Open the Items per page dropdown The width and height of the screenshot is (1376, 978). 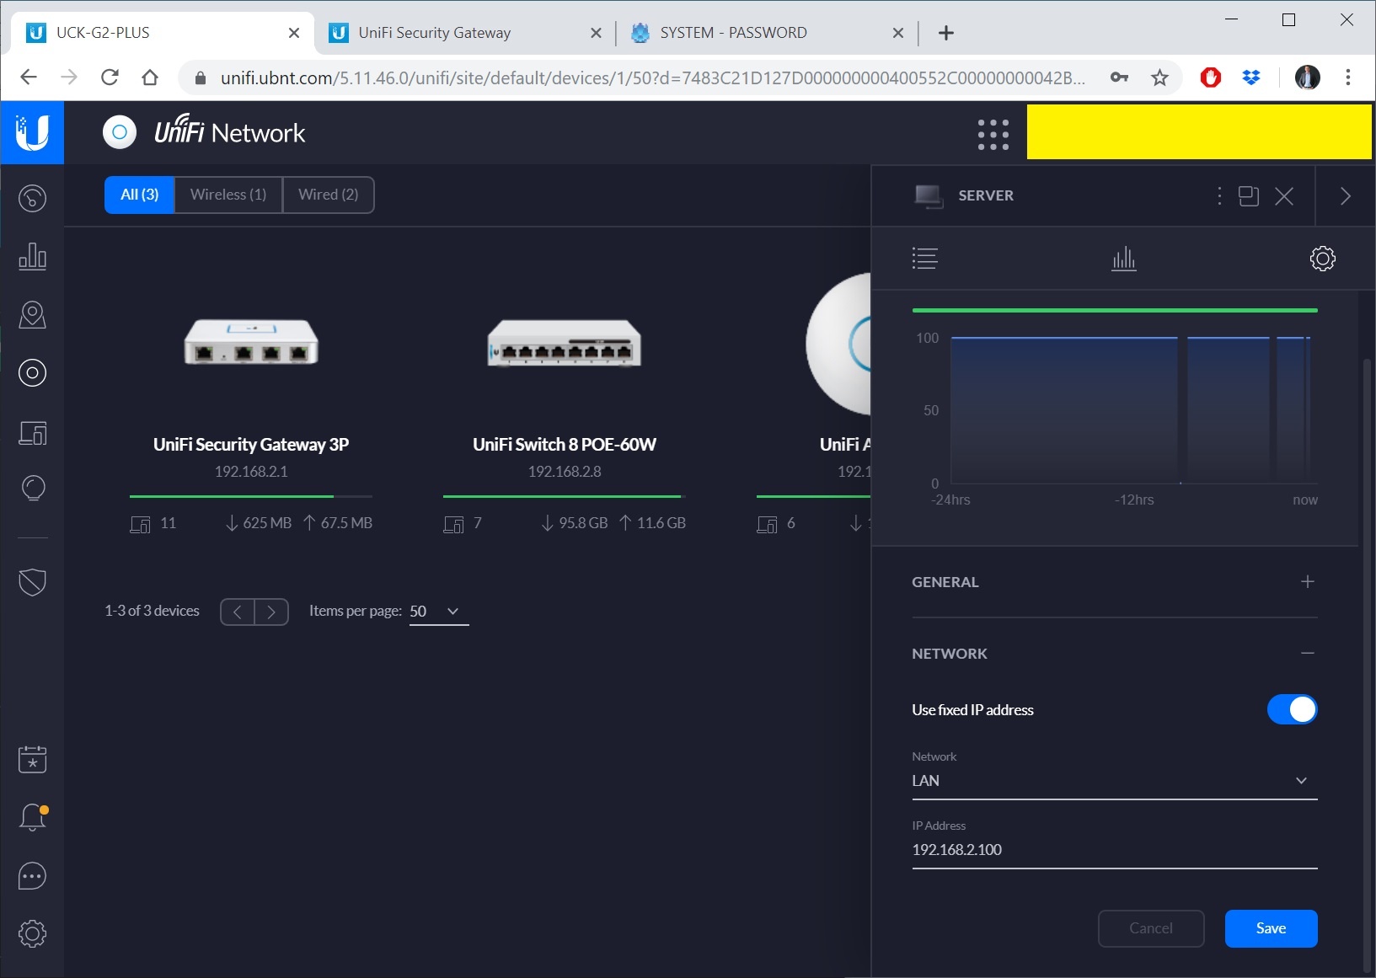(x=439, y=612)
